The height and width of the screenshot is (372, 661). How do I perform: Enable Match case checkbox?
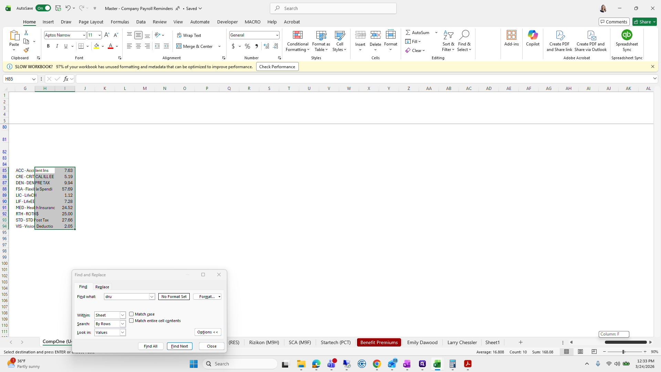tap(132, 314)
